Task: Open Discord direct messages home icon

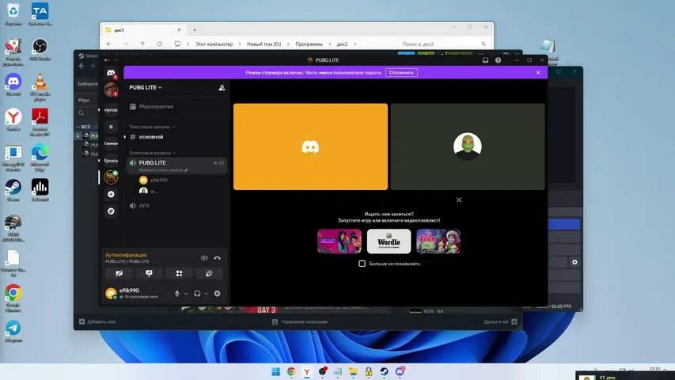Action: tap(111, 74)
